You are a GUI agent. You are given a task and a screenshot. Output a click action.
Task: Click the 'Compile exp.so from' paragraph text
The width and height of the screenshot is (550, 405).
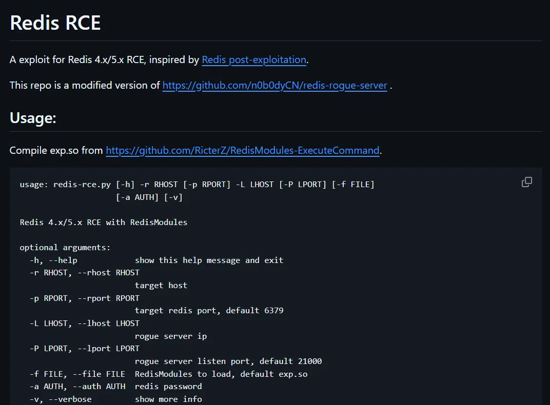[x=56, y=151]
